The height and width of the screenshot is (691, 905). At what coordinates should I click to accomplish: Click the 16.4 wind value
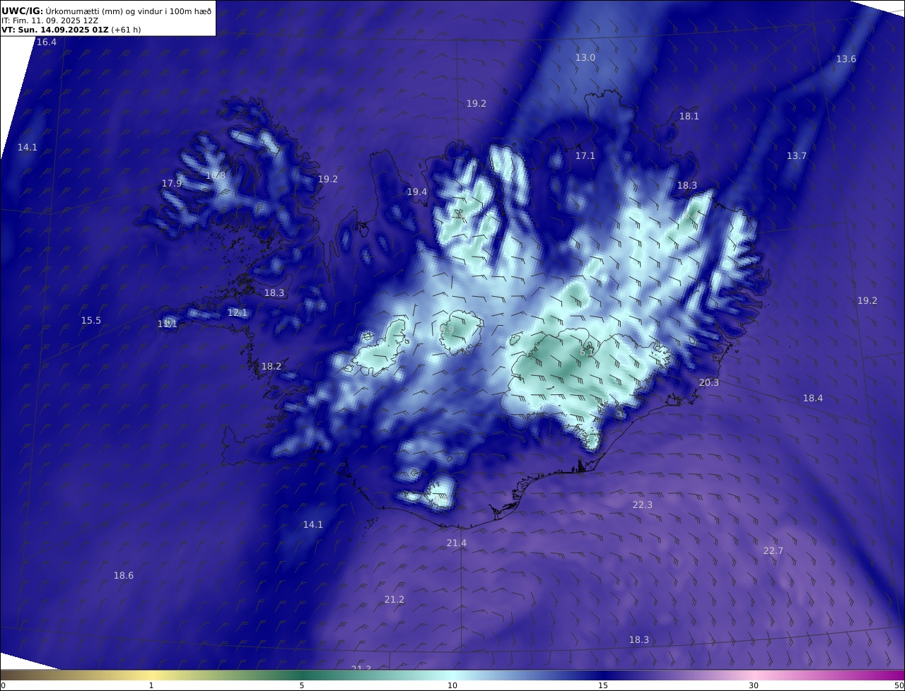coord(47,42)
